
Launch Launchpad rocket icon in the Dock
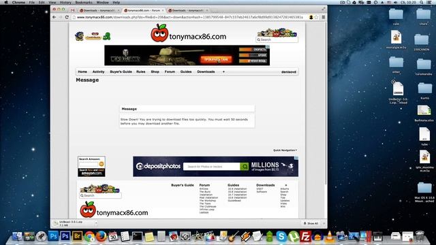(41, 236)
